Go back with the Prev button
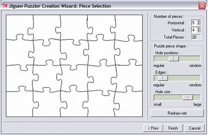The height and width of the screenshot is (135, 208). 153,128
